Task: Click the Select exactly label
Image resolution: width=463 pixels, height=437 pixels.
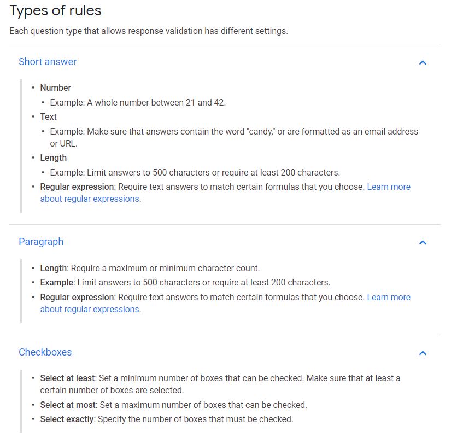Action: (68, 419)
